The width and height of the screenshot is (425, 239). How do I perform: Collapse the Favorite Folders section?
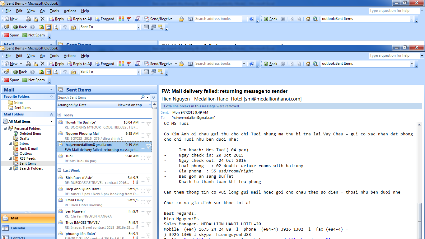tap(52, 97)
